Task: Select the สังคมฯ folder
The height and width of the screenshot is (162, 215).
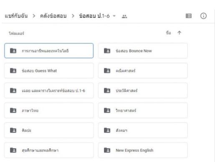Action: click(143, 130)
